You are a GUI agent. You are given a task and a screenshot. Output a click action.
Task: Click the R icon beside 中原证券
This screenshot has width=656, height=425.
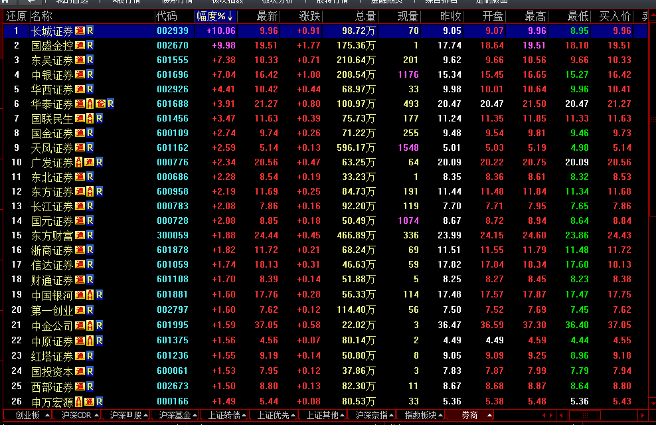(x=99, y=341)
